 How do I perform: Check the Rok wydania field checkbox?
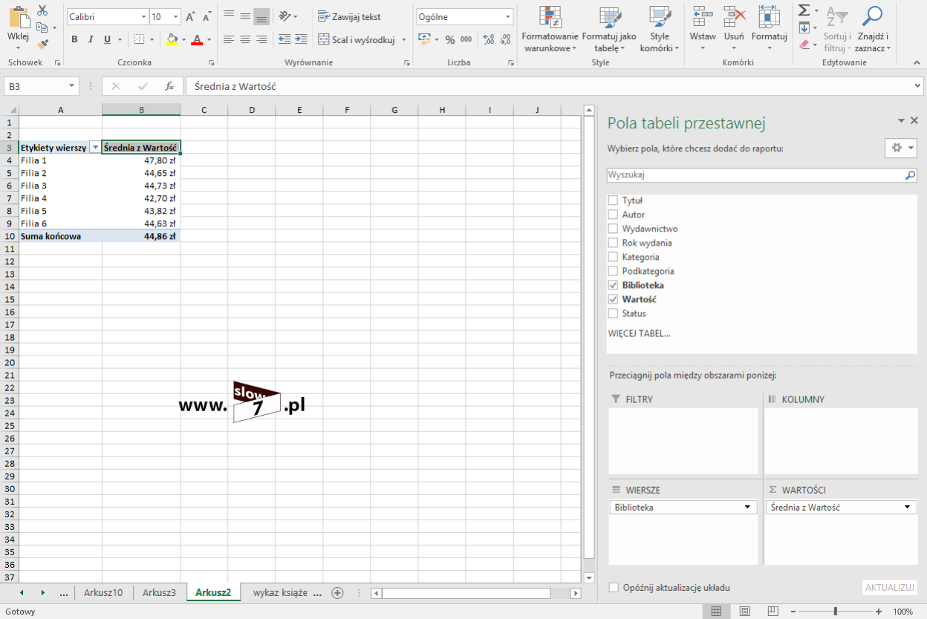pyautogui.click(x=613, y=243)
